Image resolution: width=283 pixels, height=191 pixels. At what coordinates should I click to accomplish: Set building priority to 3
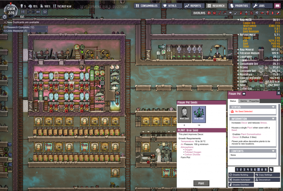click(244, 169)
